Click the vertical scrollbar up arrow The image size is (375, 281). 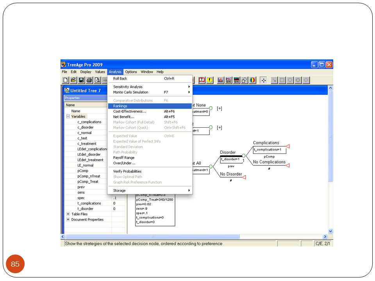click(x=330, y=88)
